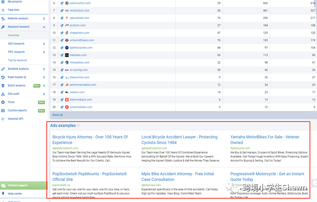Collapse the Keyword research section chevron

pos(44,27)
